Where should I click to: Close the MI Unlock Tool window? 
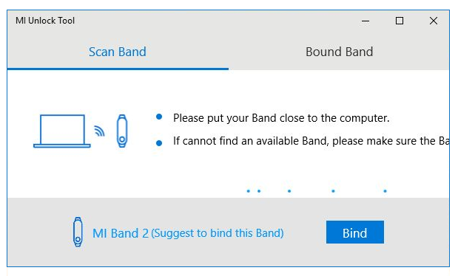(x=434, y=21)
